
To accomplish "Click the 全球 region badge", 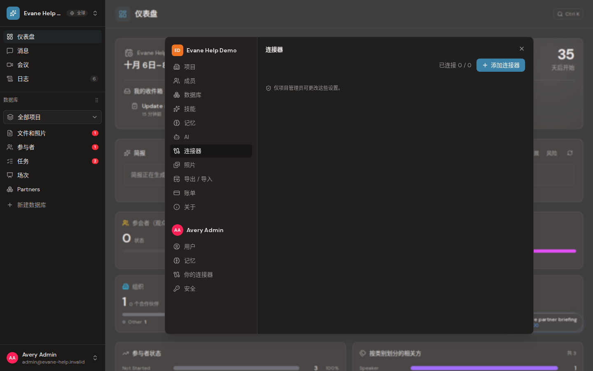I will click(77, 13).
